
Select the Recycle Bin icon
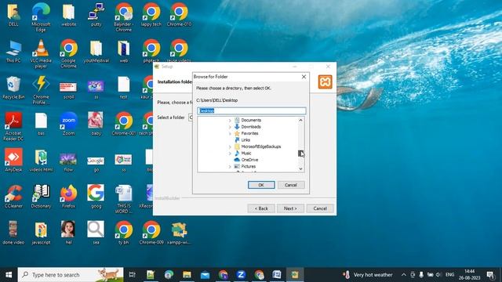pos(13,88)
